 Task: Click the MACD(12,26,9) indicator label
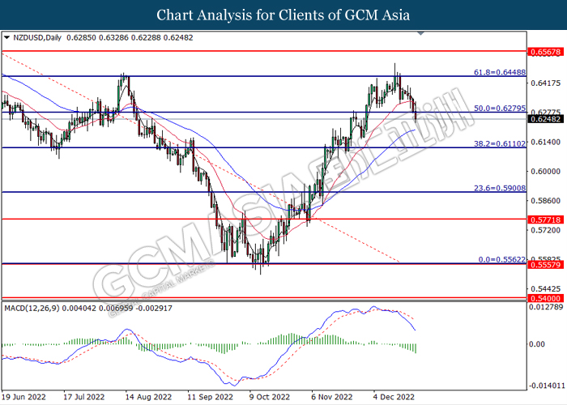tap(32, 308)
